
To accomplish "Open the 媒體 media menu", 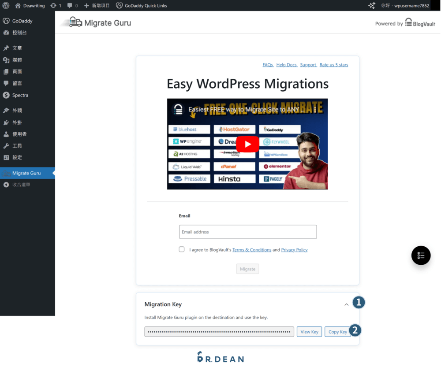I will (x=27, y=60).
